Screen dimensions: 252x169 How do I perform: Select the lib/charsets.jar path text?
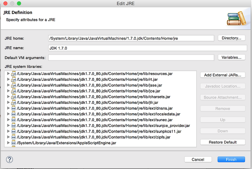click(x=93, y=97)
